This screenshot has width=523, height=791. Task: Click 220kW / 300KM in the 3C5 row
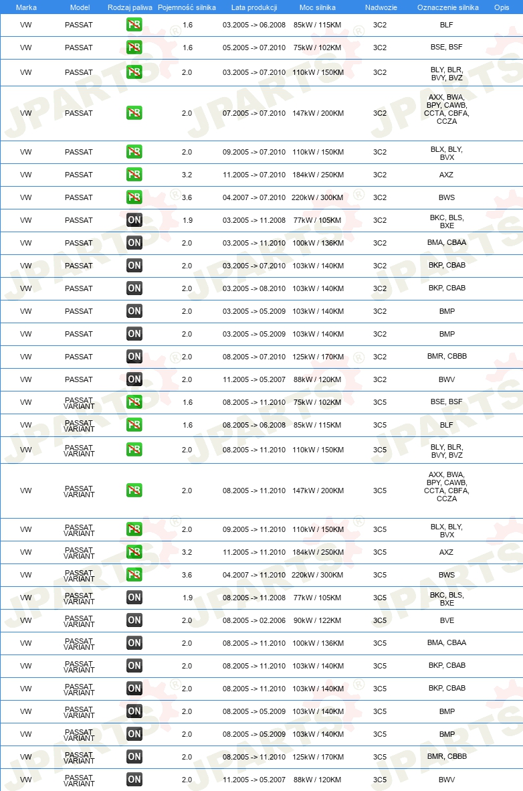pos(317,575)
